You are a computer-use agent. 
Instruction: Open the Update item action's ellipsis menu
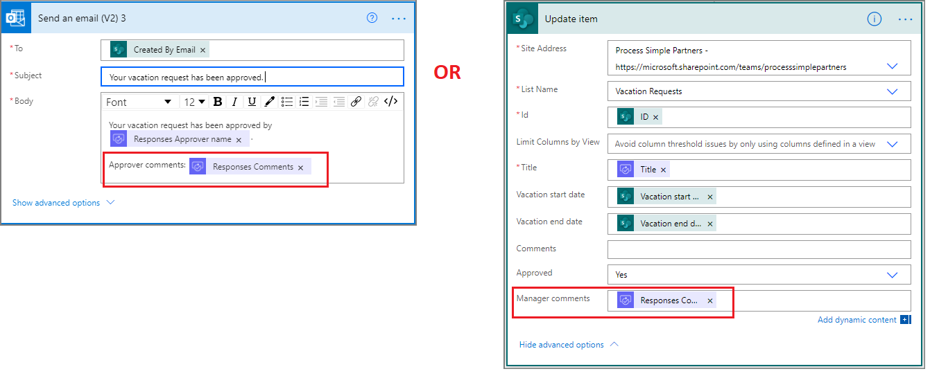pos(906,19)
